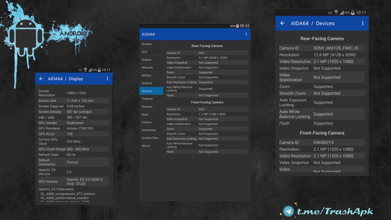This screenshot has height=220, width=391.
Task: Open System Files in the sidebar
Action: click(x=151, y=138)
